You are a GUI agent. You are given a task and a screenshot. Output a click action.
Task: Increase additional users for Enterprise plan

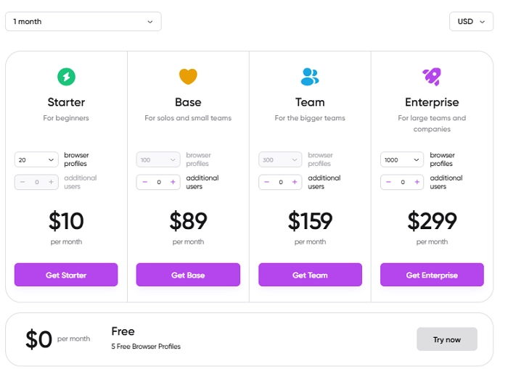pyautogui.click(x=417, y=182)
